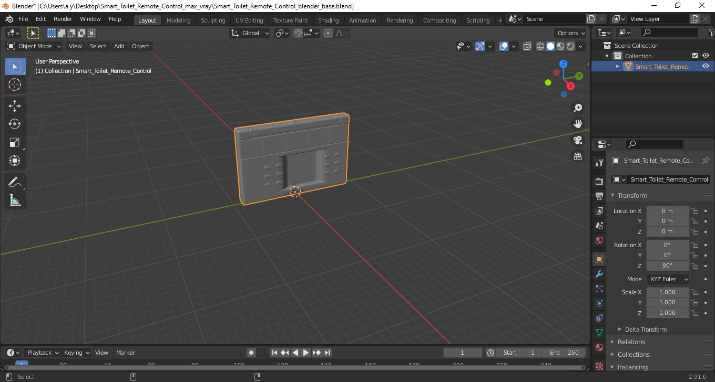Toggle Scale Y lock icon
Image resolution: width=715 pixels, height=382 pixels.
coord(694,302)
